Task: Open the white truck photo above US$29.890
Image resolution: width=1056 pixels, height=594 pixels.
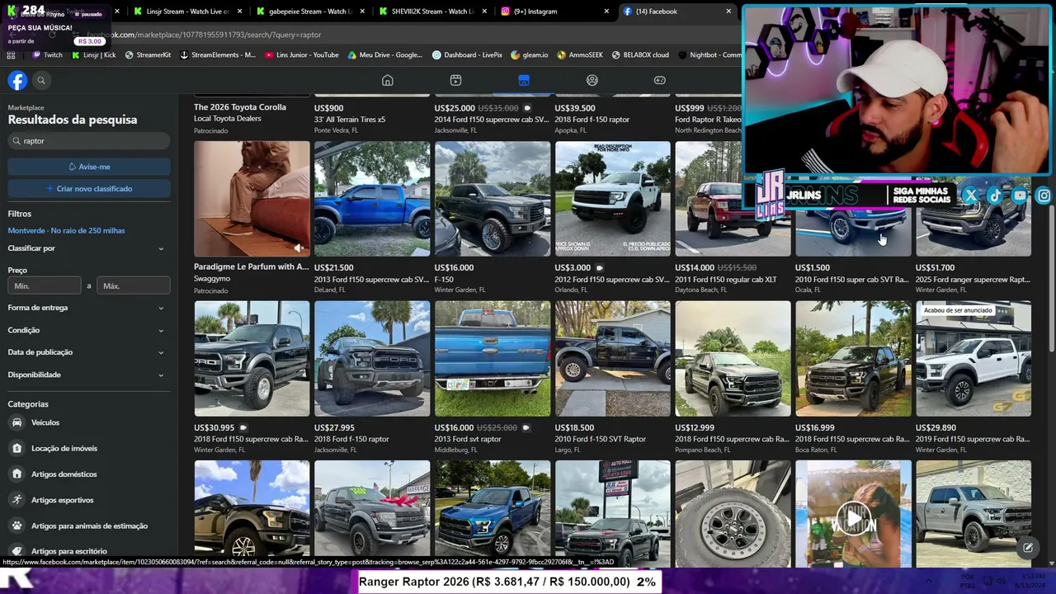Action: pyautogui.click(x=973, y=359)
